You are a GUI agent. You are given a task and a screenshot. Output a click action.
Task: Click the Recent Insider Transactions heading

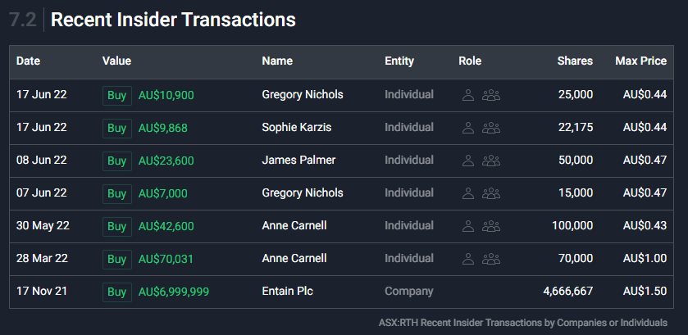(x=173, y=20)
